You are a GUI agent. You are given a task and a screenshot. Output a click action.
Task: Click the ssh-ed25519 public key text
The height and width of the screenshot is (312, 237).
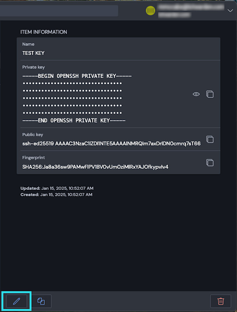tap(111, 144)
